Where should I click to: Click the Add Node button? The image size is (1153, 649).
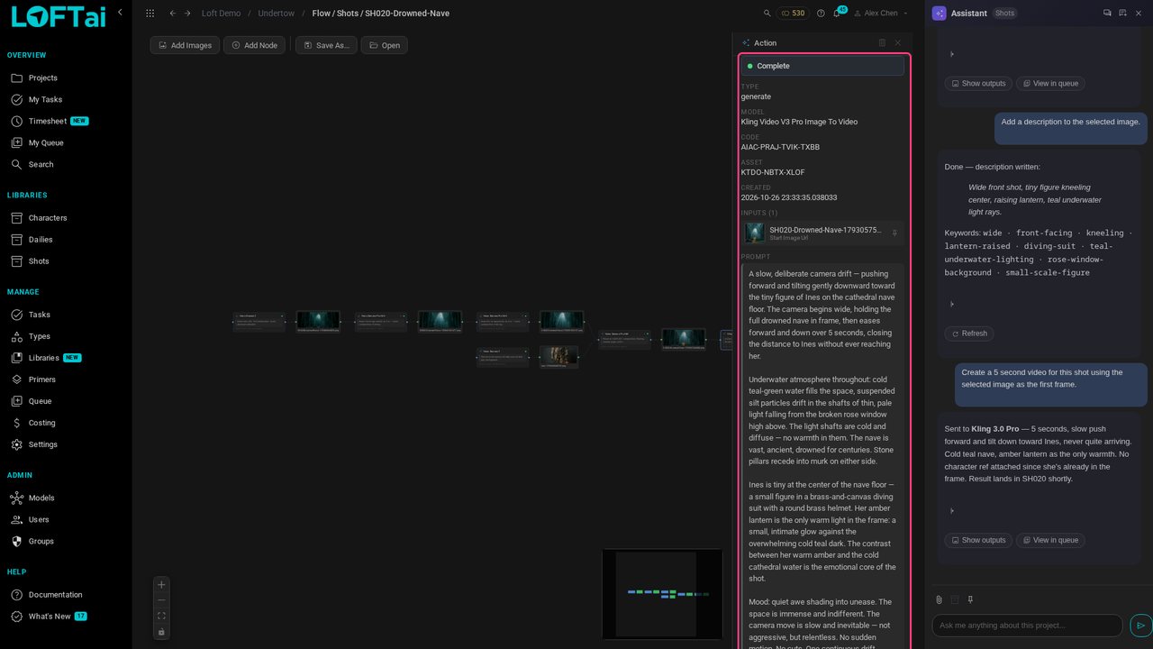(255, 45)
